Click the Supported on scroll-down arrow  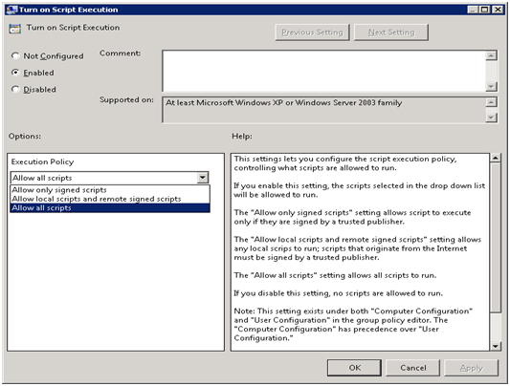pyautogui.click(x=491, y=118)
